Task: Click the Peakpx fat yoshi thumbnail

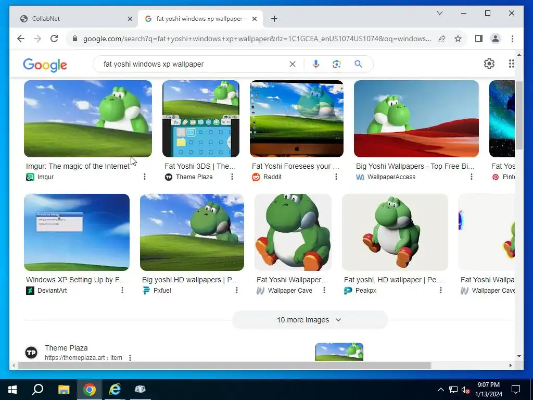Action: pyautogui.click(x=395, y=232)
